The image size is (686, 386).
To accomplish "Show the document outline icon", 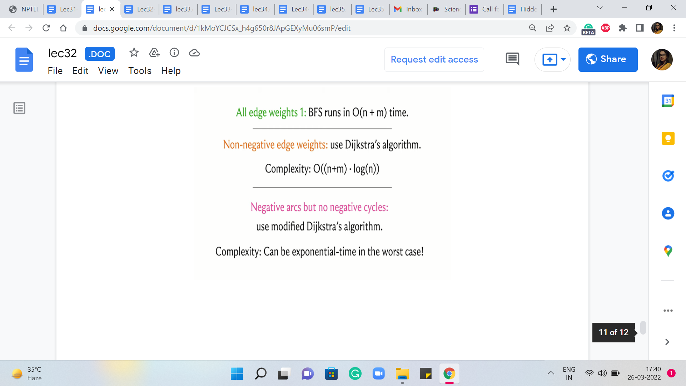I will tap(19, 108).
